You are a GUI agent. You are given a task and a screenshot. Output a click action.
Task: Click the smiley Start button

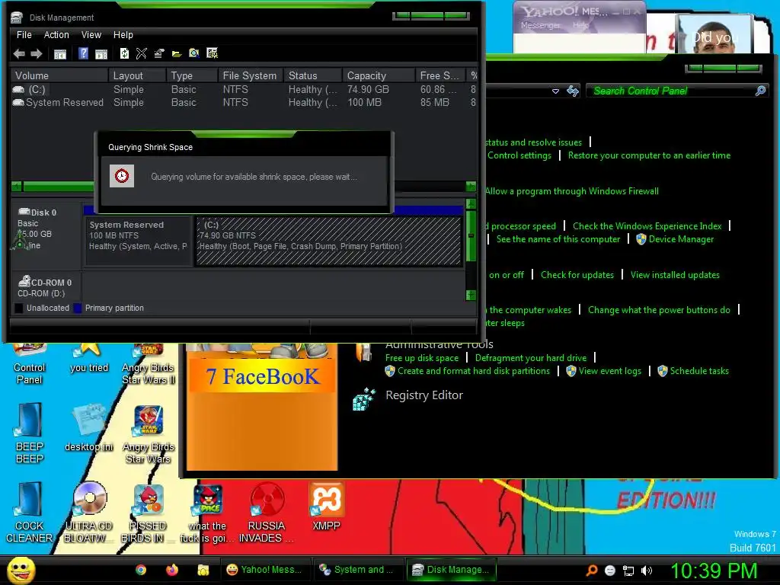21,570
